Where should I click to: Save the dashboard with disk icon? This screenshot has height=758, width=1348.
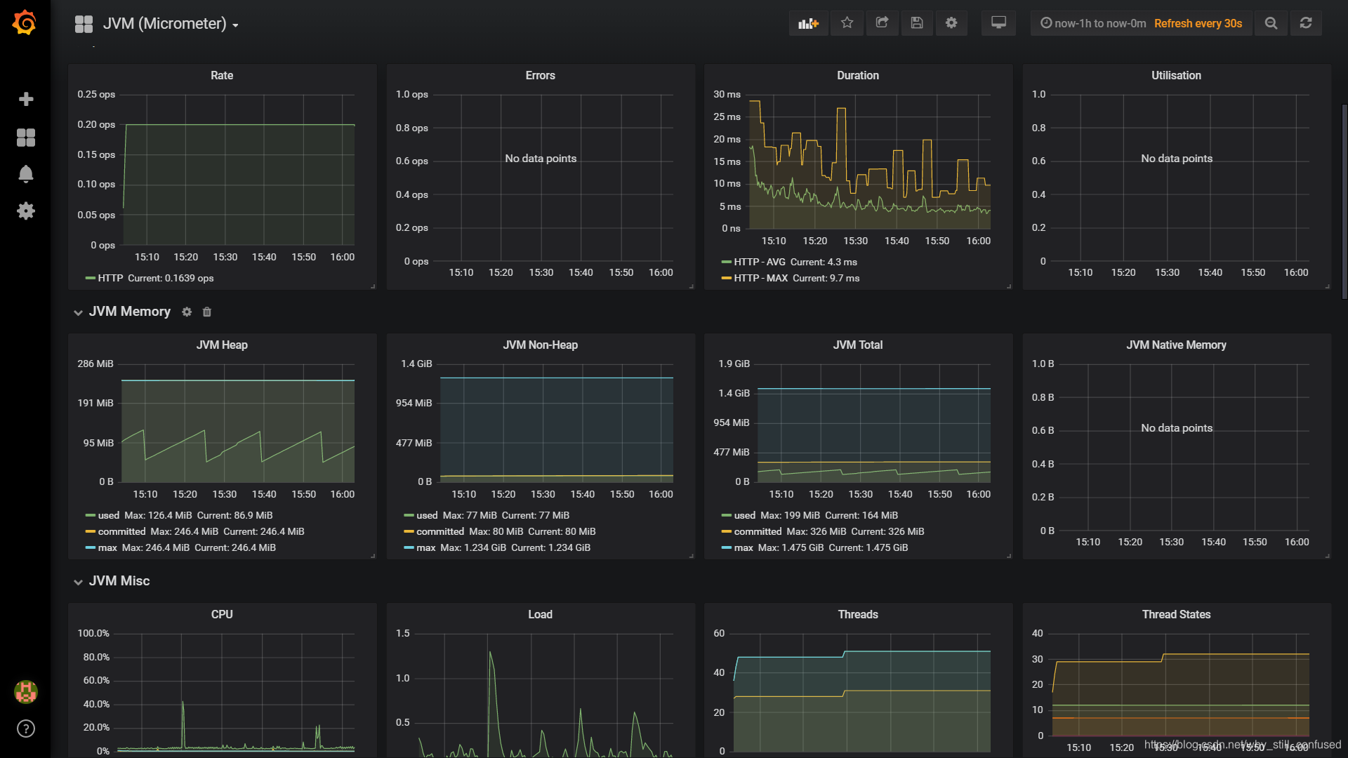pyautogui.click(x=916, y=23)
